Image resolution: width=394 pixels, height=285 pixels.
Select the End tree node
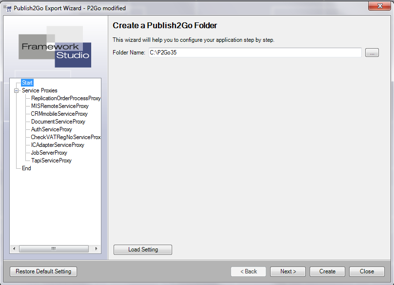point(26,168)
